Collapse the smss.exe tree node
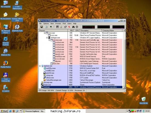Image resolution: width=151 pixels, height=113 pixels. tap(44, 33)
